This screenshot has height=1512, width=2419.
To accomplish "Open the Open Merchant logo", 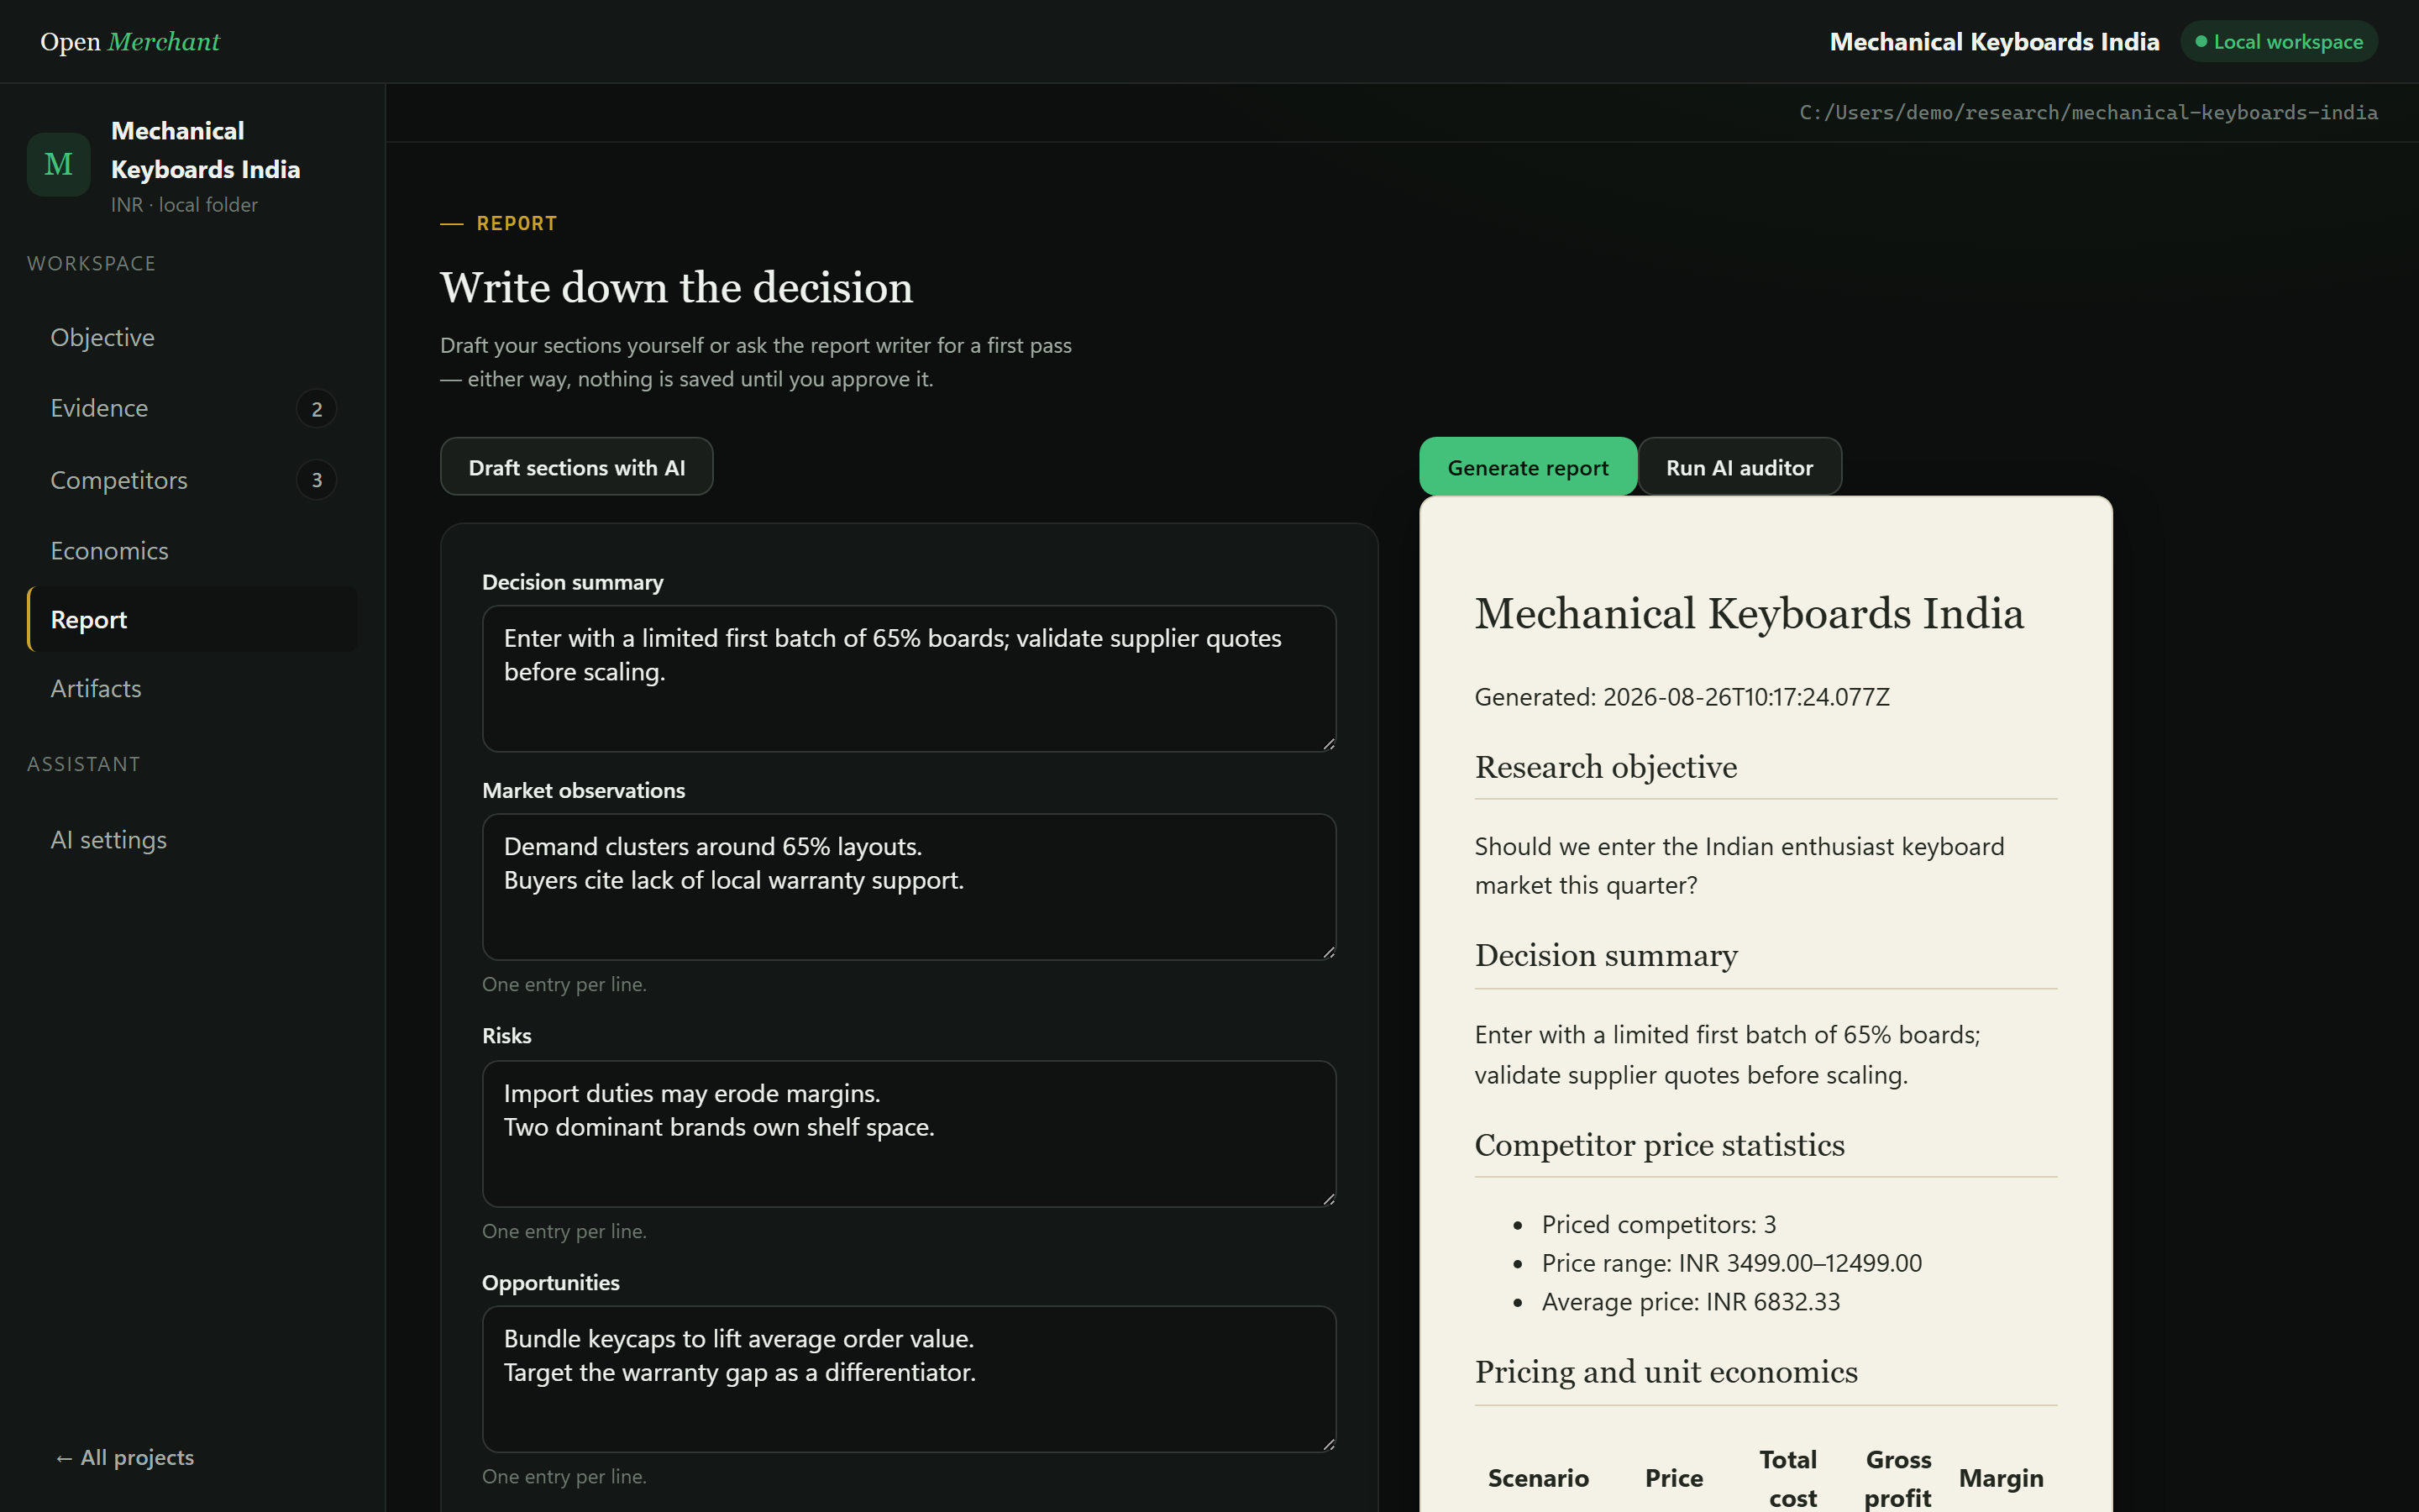I will click(130, 42).
